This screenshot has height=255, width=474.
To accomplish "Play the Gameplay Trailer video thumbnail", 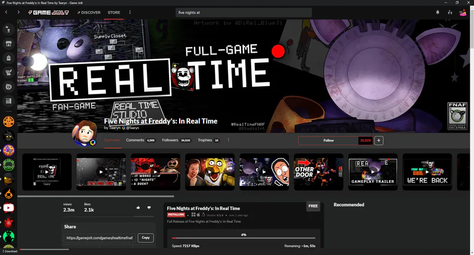I will click(373, 172).
